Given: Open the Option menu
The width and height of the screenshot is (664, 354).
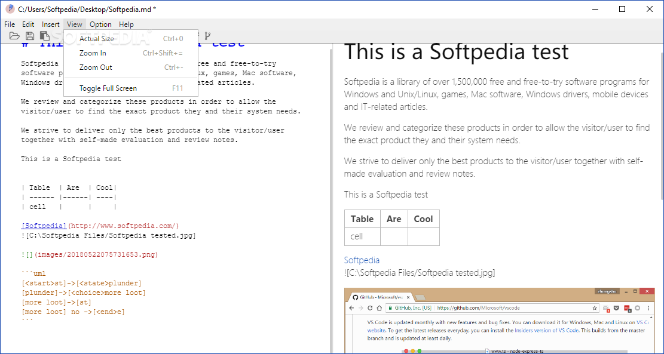Looking at the screenshot, I should [101, 24].
